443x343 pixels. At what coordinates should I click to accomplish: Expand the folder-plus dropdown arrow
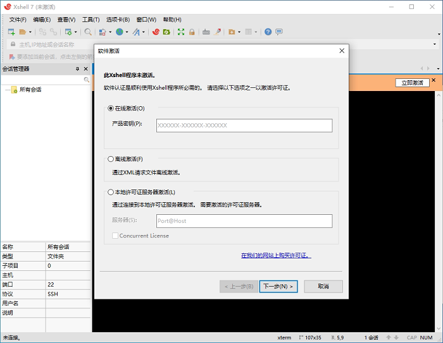point(239,32)
